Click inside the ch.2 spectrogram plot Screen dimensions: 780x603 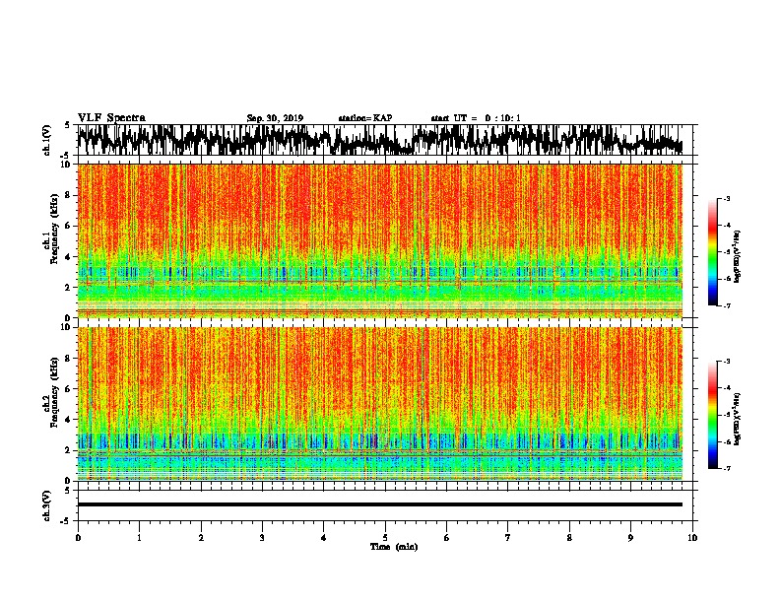[x=379, y=404]
